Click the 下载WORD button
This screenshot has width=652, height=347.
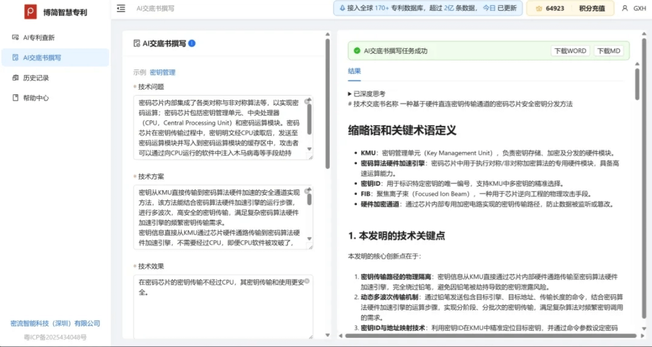pyautogui.click(x=569, y=51)
